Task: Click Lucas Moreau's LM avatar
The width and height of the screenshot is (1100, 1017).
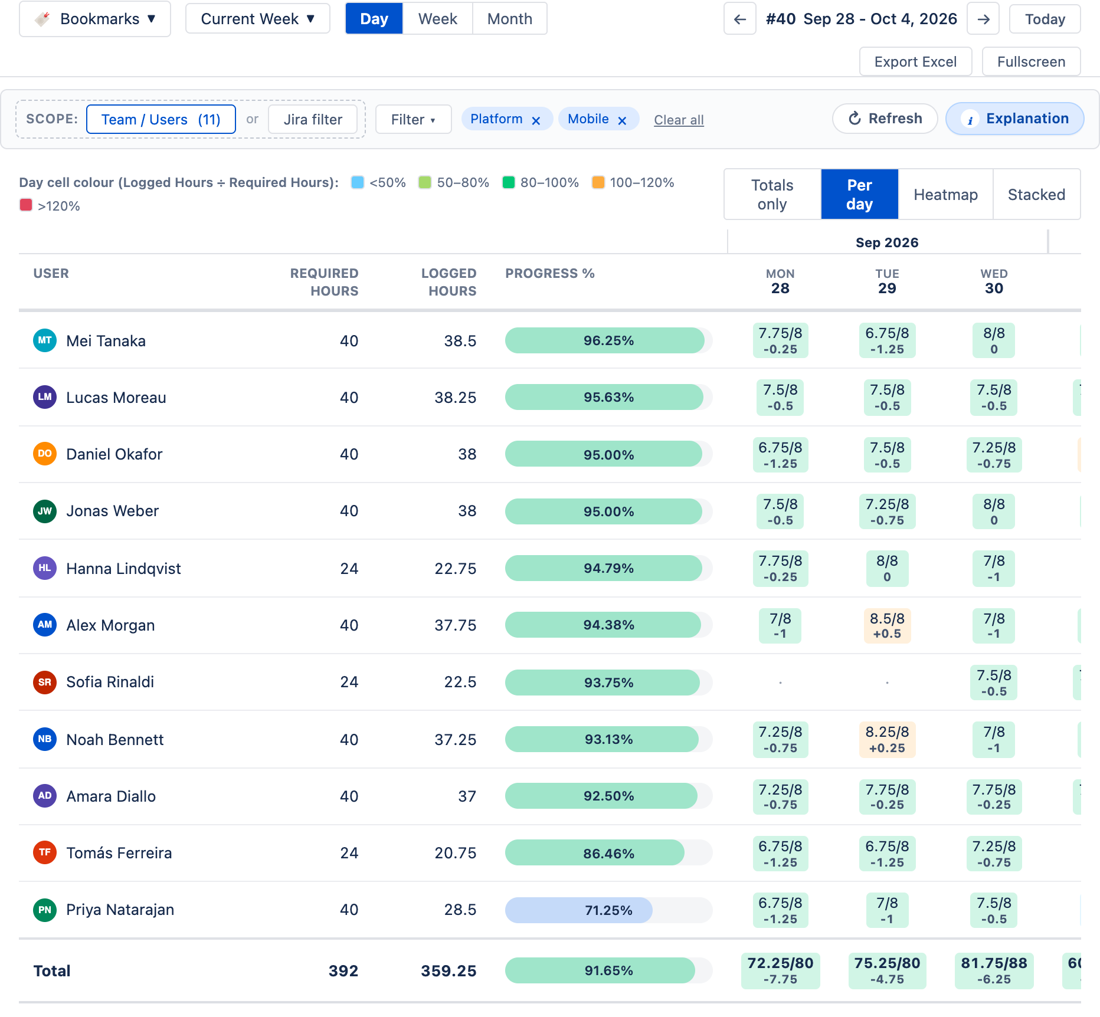Action: [45, 397]
